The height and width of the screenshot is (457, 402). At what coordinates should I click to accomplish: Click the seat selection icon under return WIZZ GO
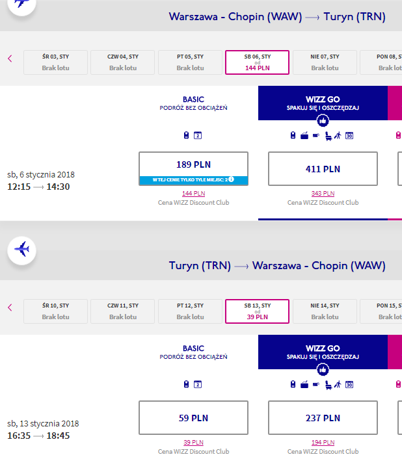[328, 385]
